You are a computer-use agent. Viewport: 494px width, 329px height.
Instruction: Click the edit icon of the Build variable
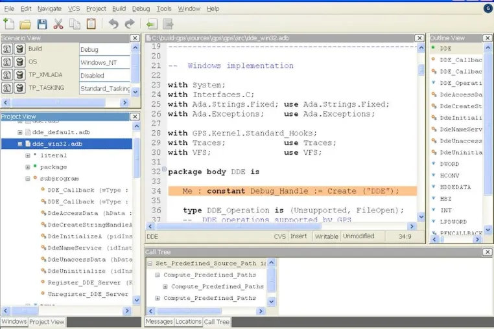(7, 49)
